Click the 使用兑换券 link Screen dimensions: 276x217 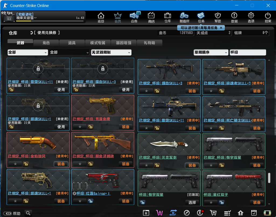pyautogui.click(x=47, y=33)
